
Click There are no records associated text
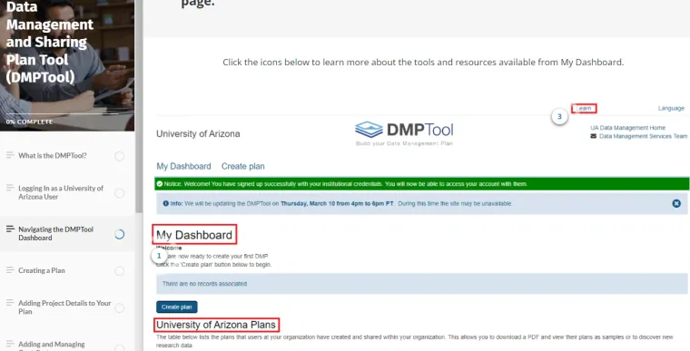click(x=204, y=284)
